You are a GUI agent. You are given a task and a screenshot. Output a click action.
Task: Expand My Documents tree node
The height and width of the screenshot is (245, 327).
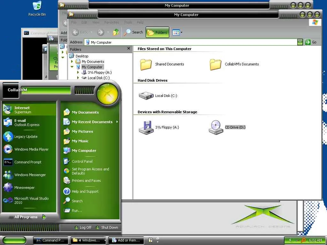coord(72,62)
